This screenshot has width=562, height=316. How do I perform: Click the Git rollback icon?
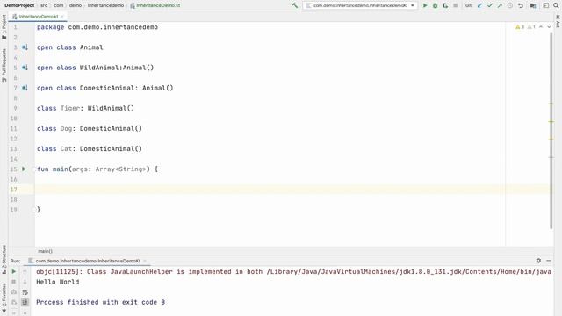[521, 5]
